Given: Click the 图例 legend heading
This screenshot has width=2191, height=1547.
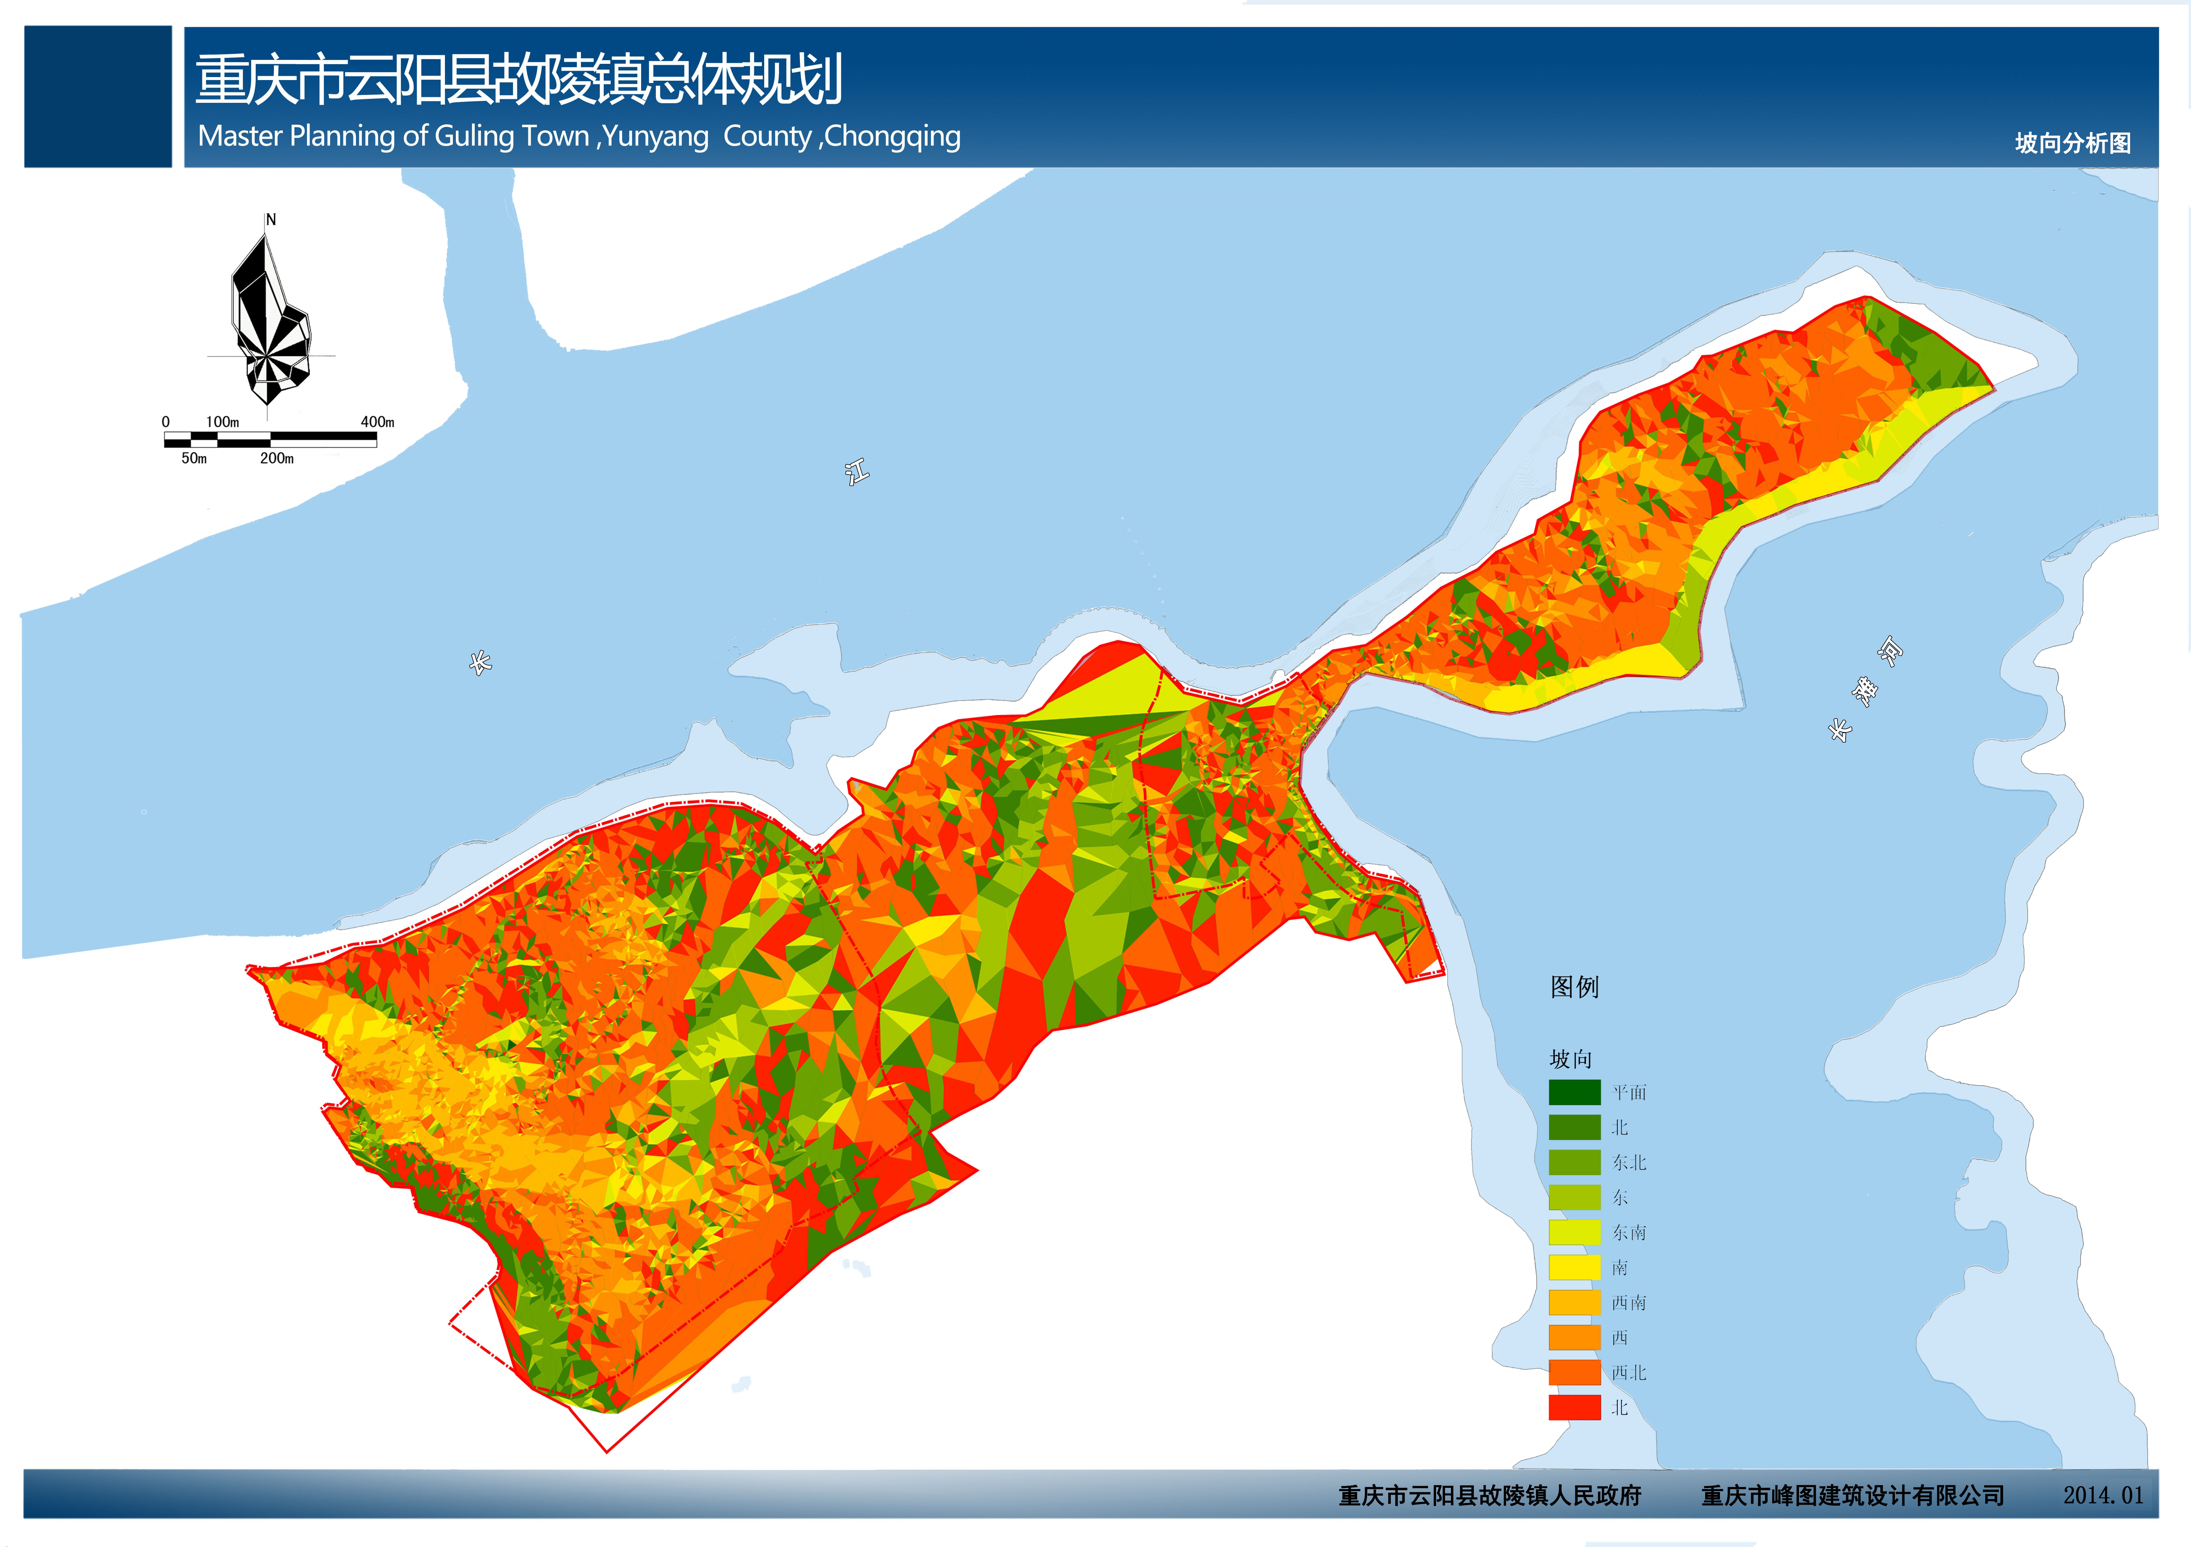Looking at the screenshot, I should tap(1575, 987).
